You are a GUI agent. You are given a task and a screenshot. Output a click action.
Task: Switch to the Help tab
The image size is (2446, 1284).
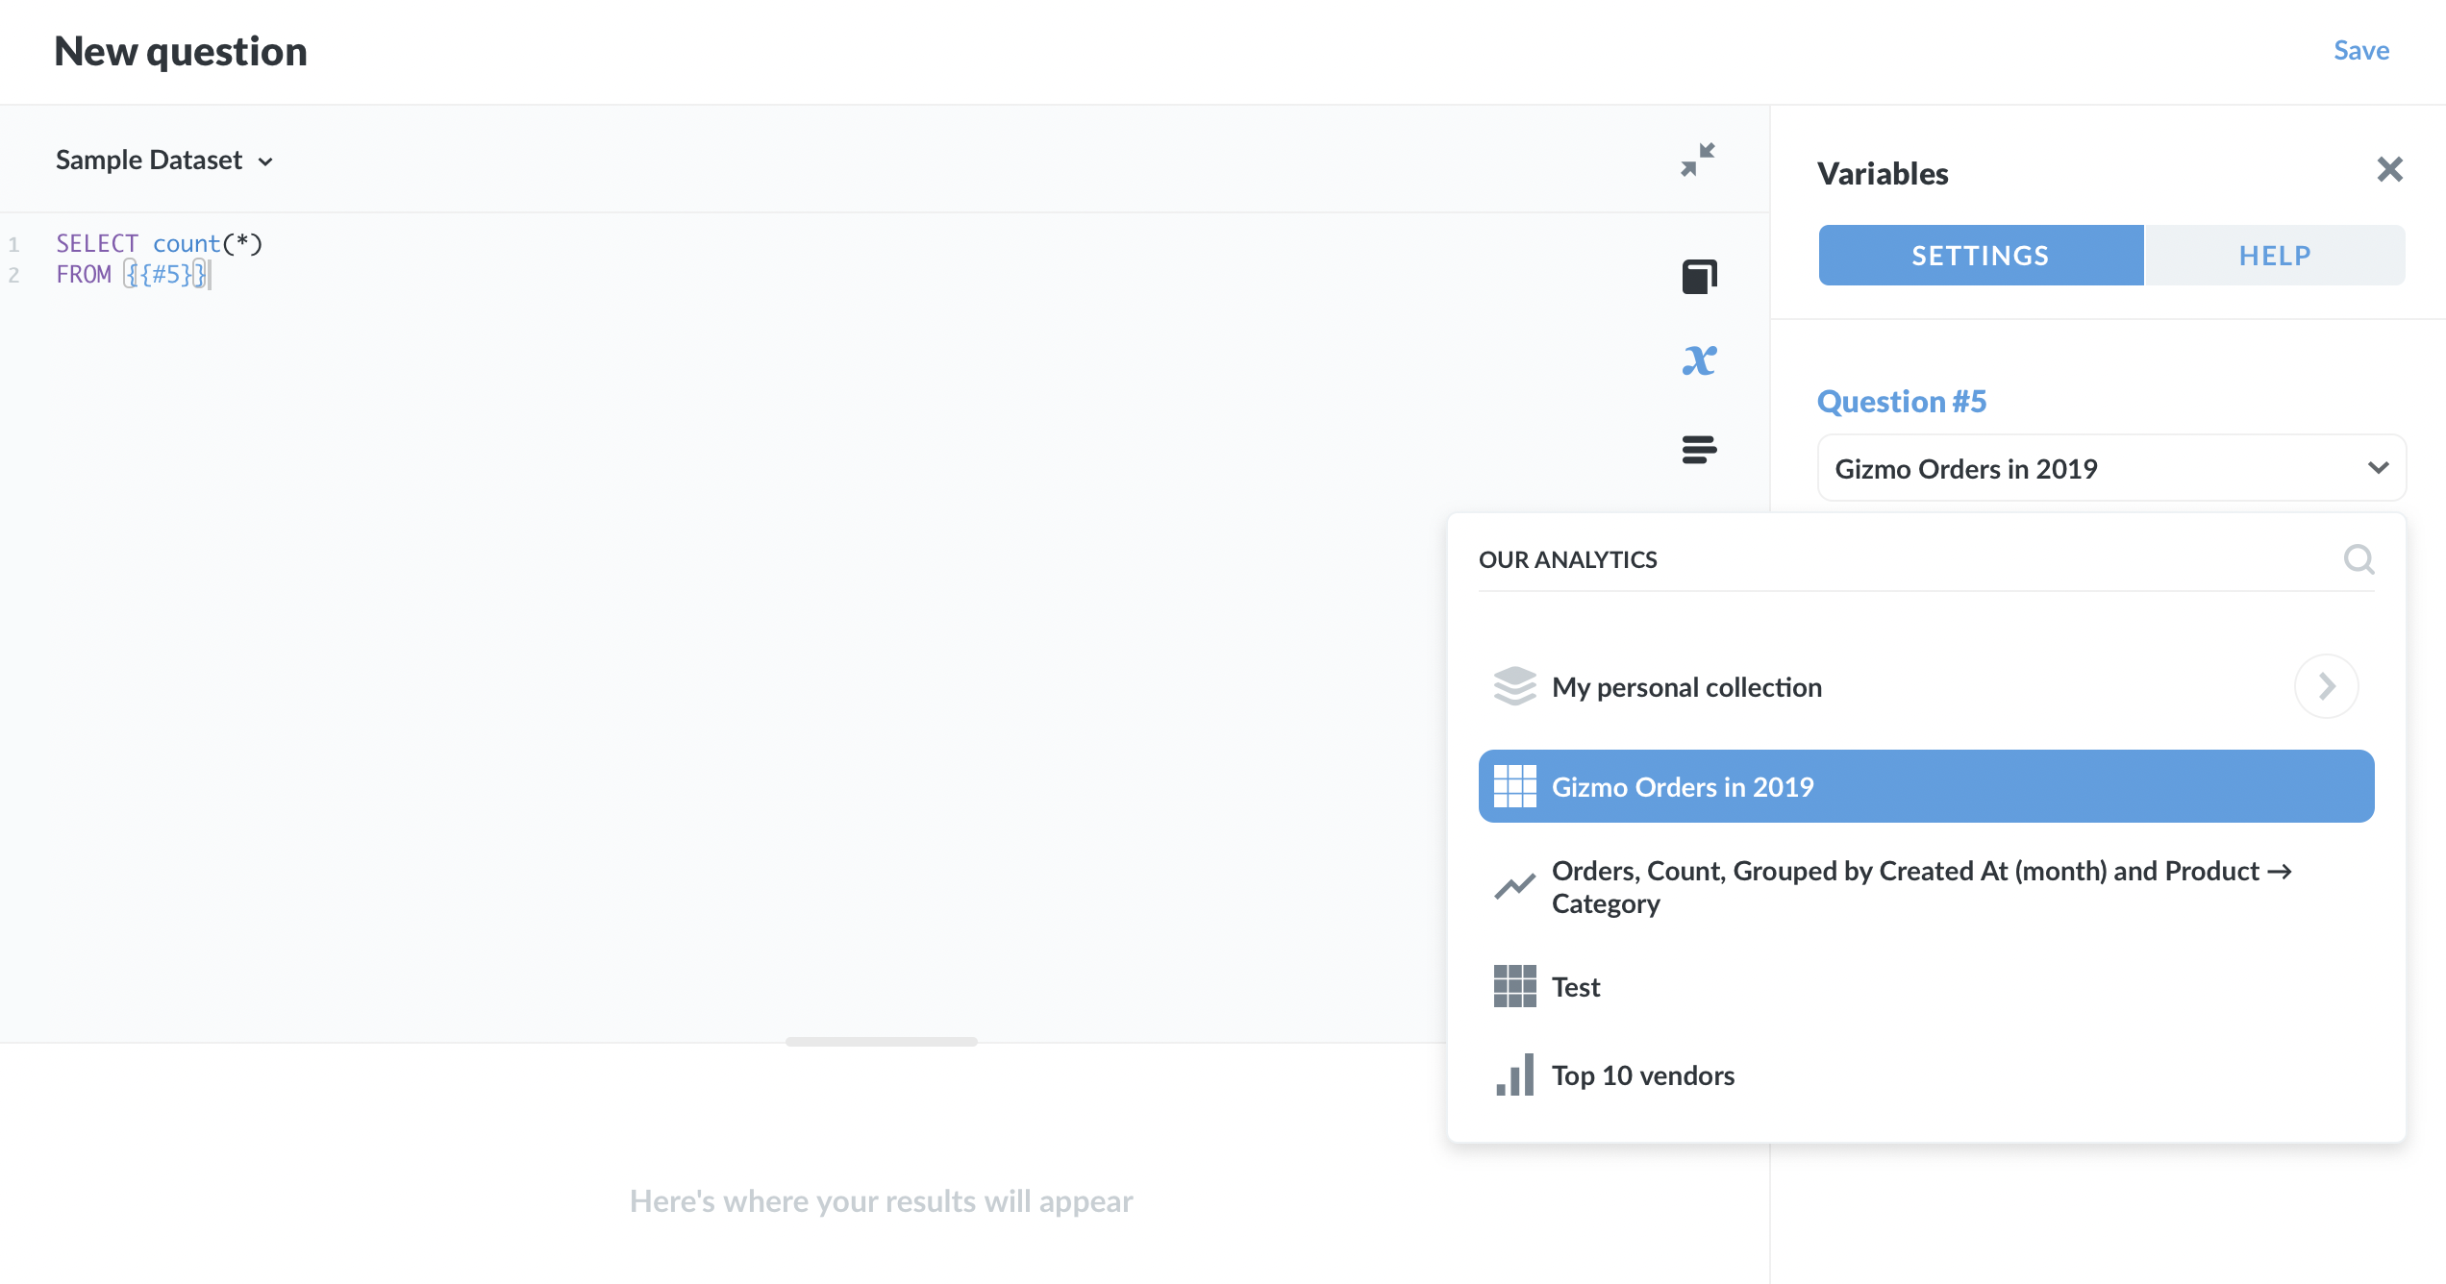pos(2274,256)
